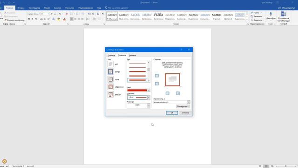This screenshot has height=168, width=298.
Task: Open the change case 'Aa' dropdown
Action: click(x=60, y=14)
